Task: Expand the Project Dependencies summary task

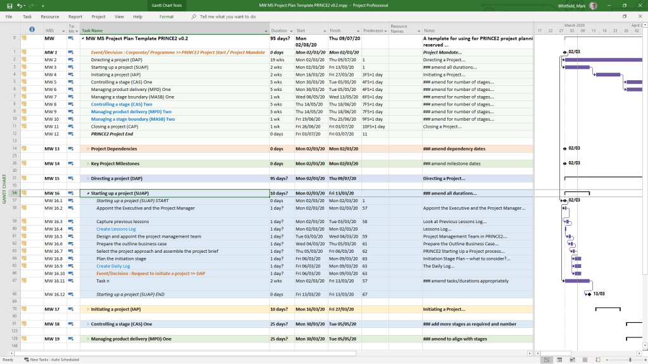Action: pos(88,149)
